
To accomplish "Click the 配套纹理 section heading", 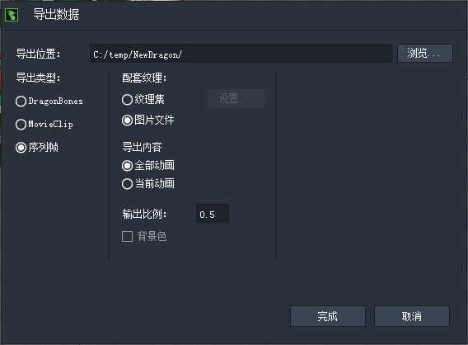I will [144, 78].
